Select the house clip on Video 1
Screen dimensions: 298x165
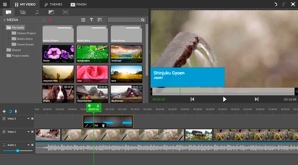[x=199, y=135]
